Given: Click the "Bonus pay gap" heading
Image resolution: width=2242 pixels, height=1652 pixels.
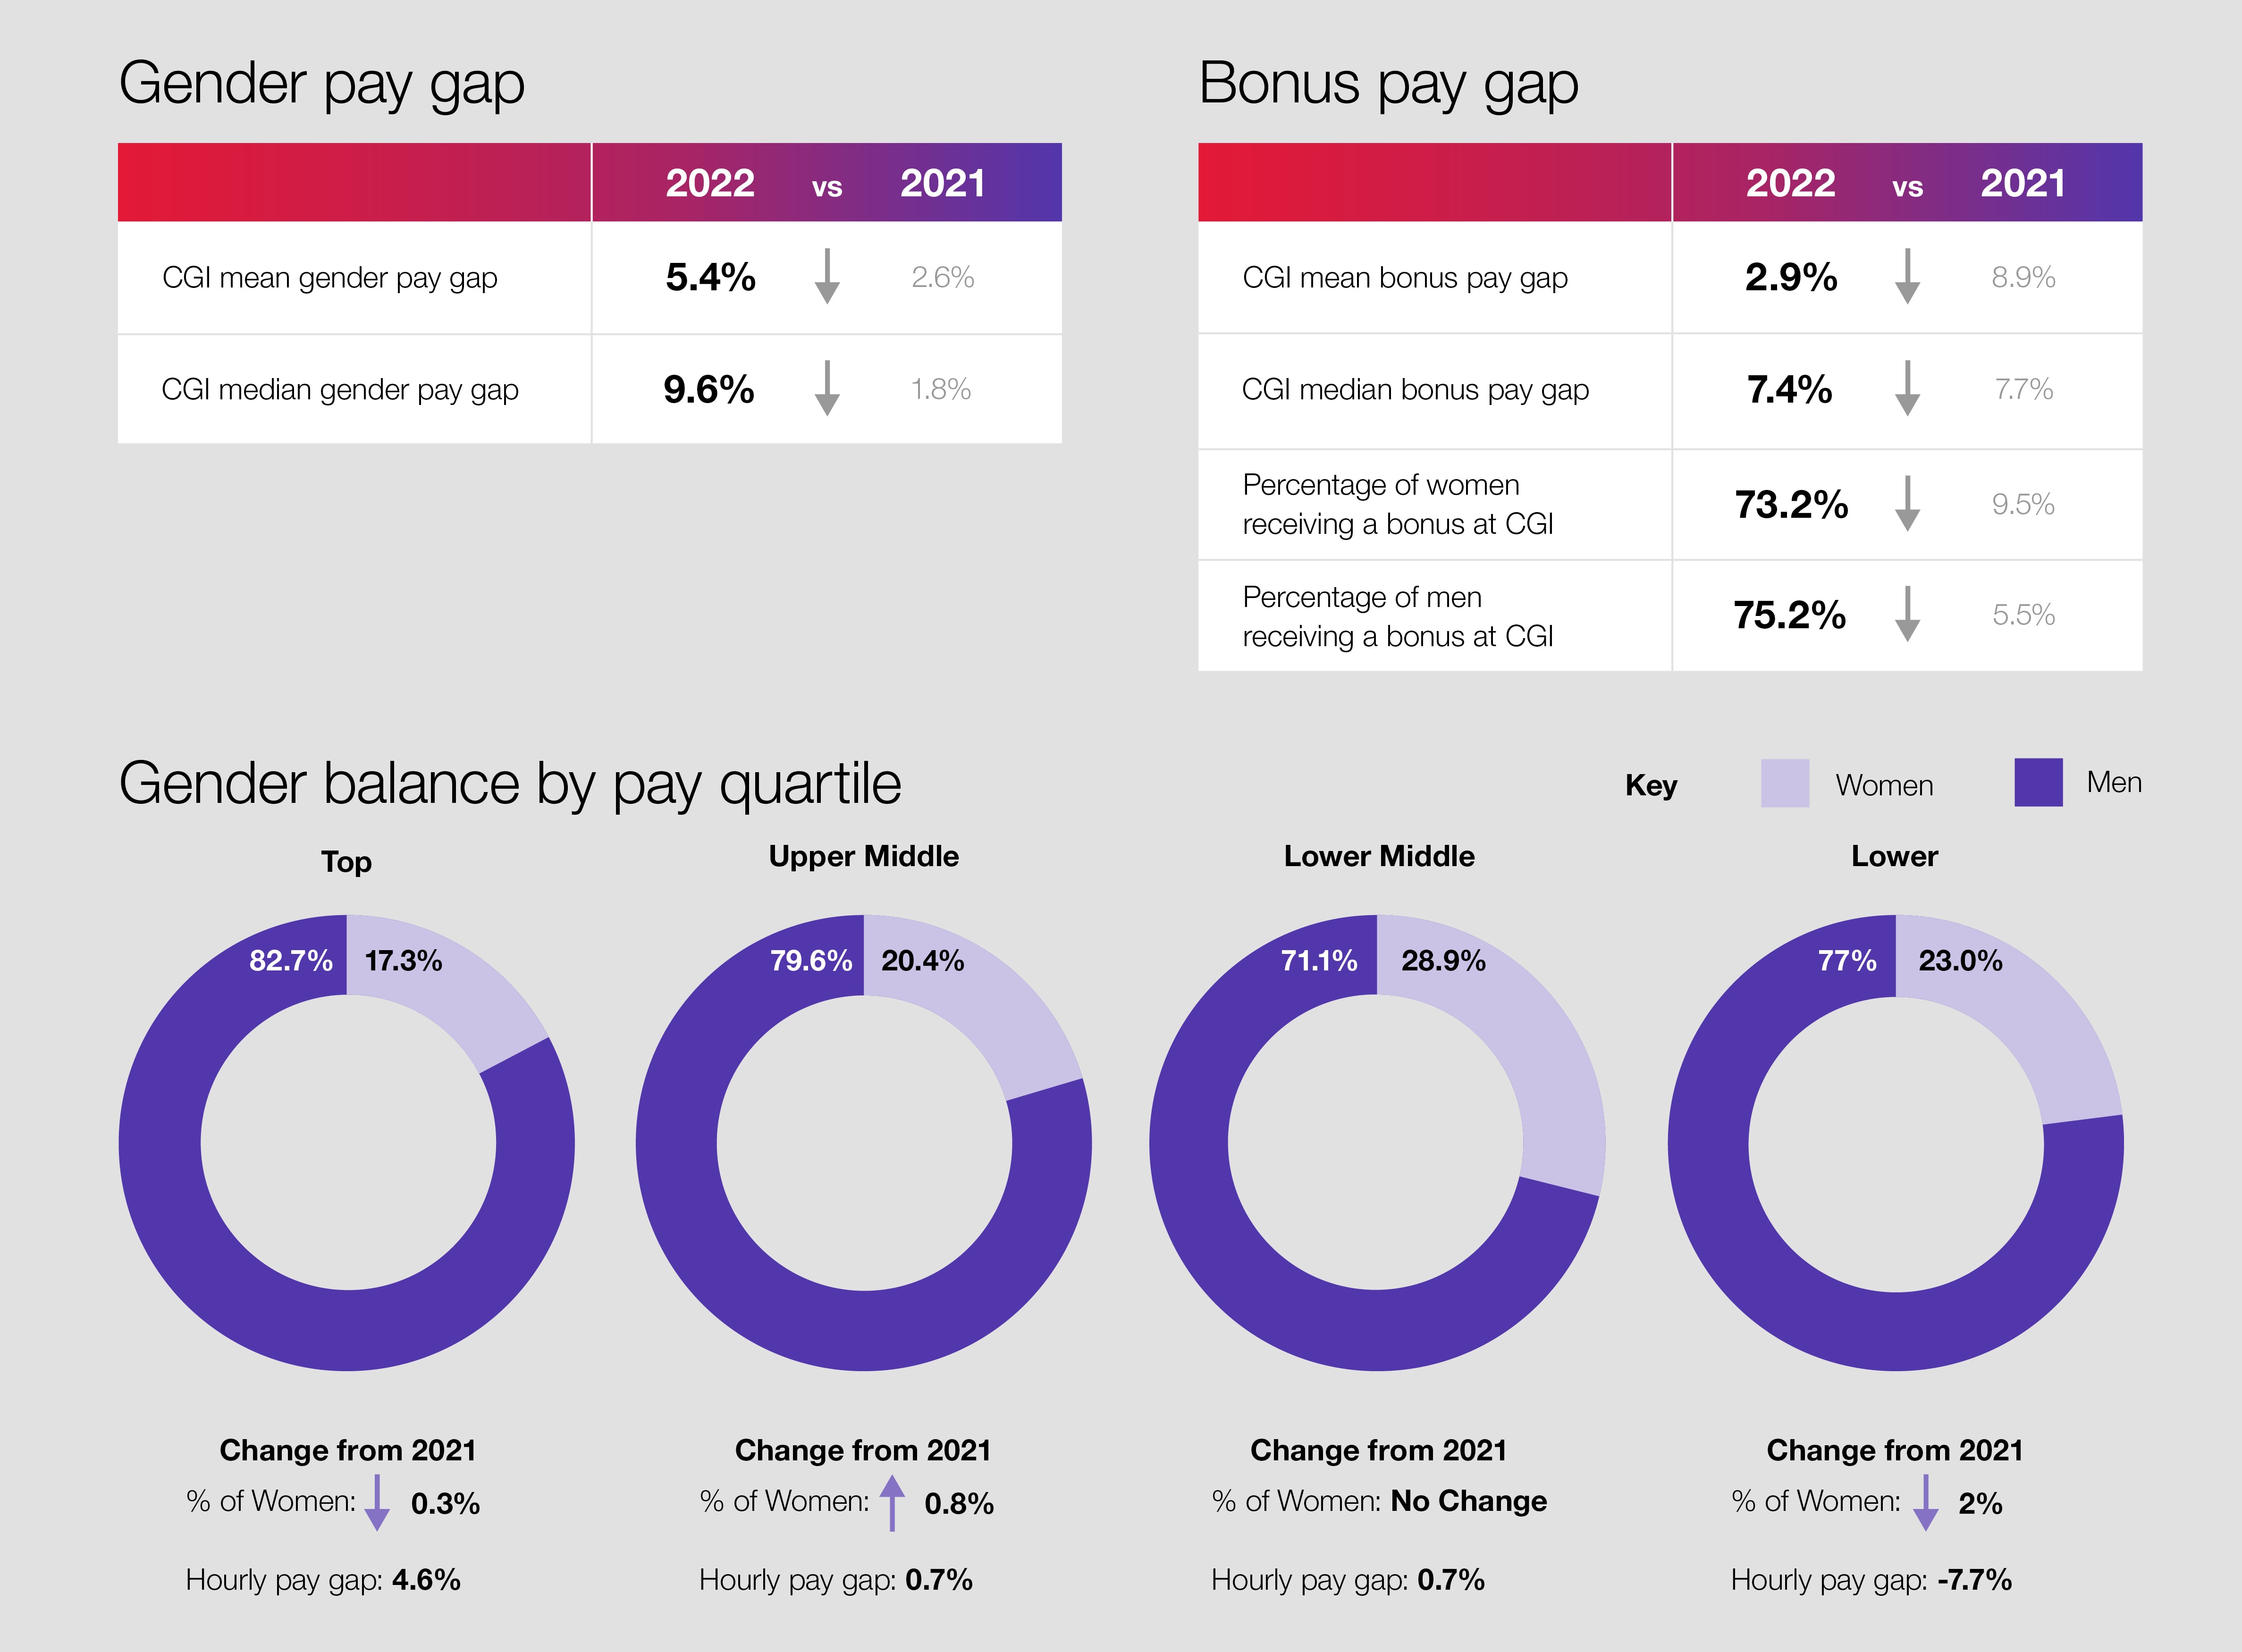Looking at the screenshot, I should 1387,83.
